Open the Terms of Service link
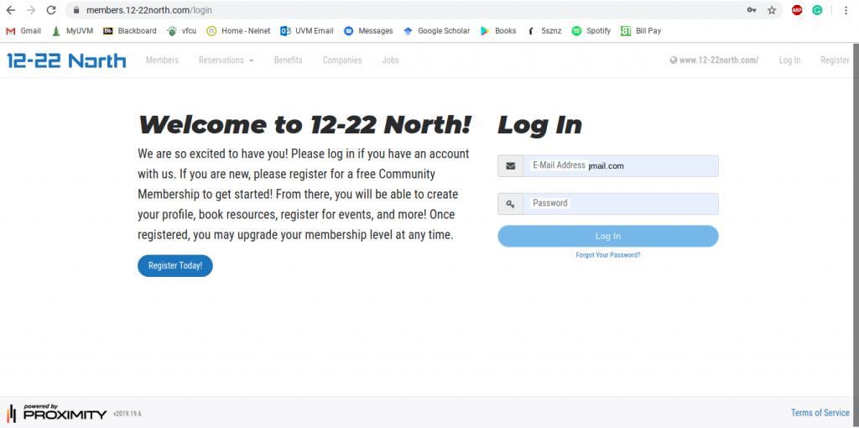Viewport: 859px width, 428px height. point(820,413)
